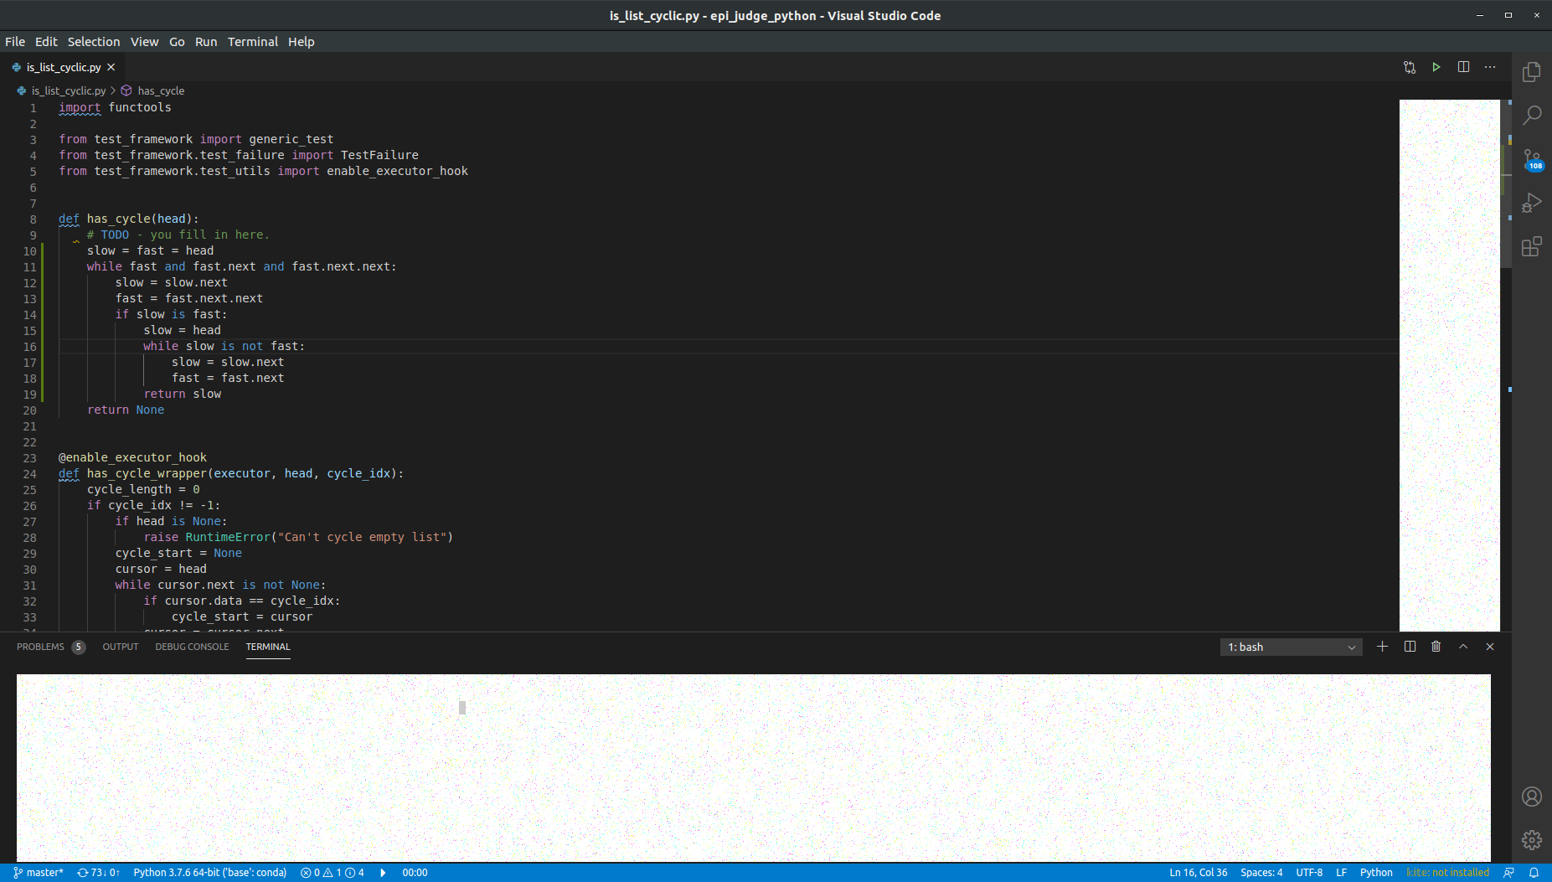The width and height of the screenshot is (1552, 882).
Task: Kill the terminal with trash icon
Action: click(x=1435, y=647)
